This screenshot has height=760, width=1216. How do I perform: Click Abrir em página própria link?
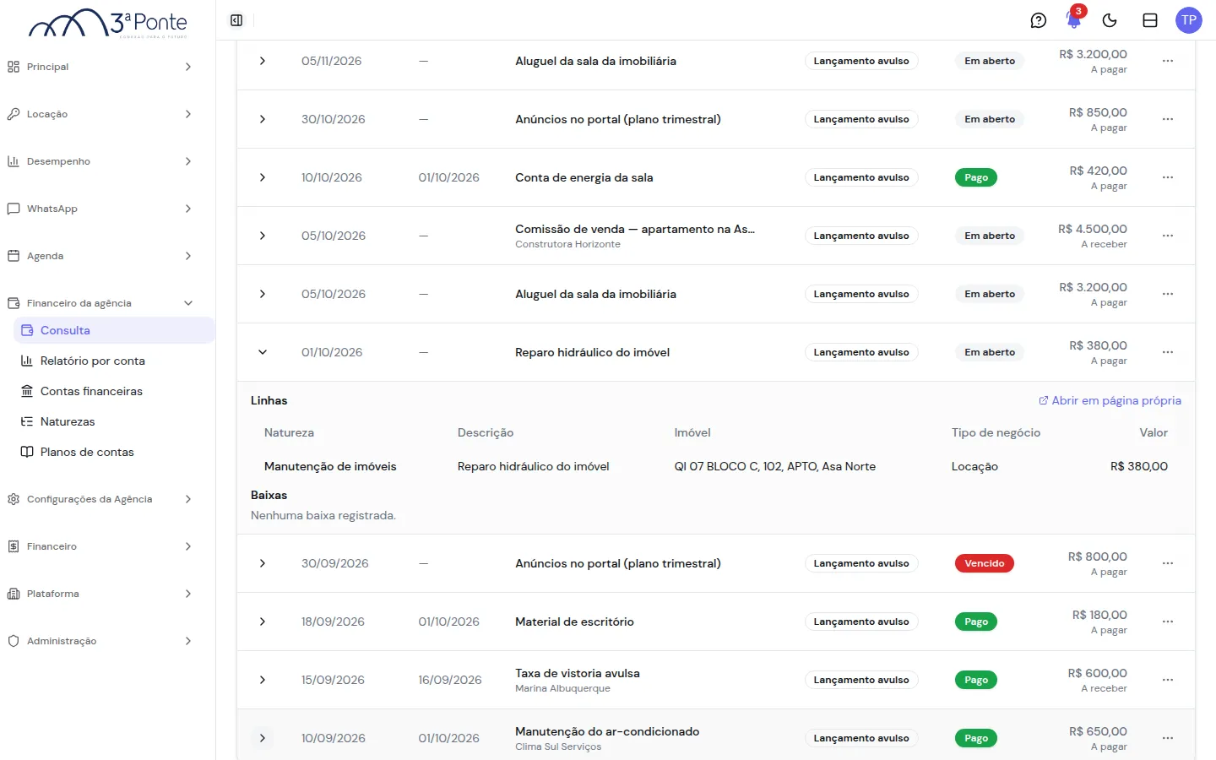(1110, 400)
